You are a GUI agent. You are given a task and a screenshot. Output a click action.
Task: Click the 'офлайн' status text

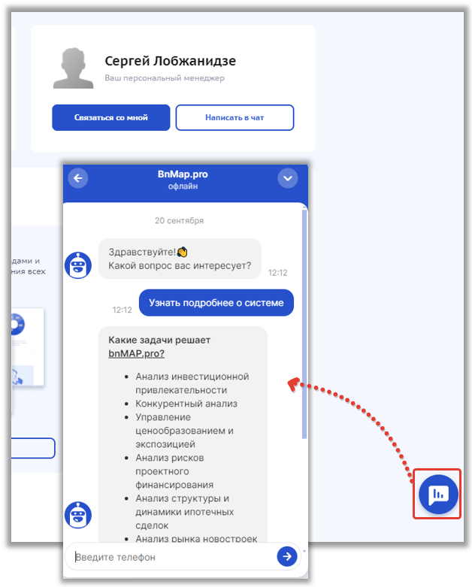point(183,186)
